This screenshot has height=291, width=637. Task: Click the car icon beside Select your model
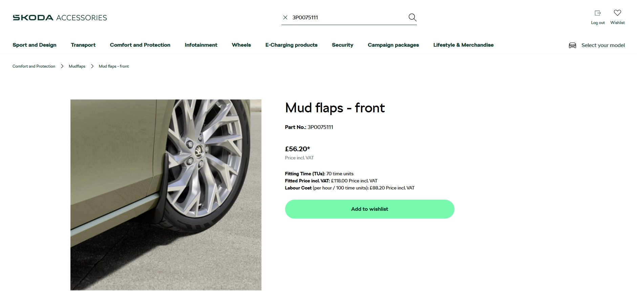tap(572, 45)
